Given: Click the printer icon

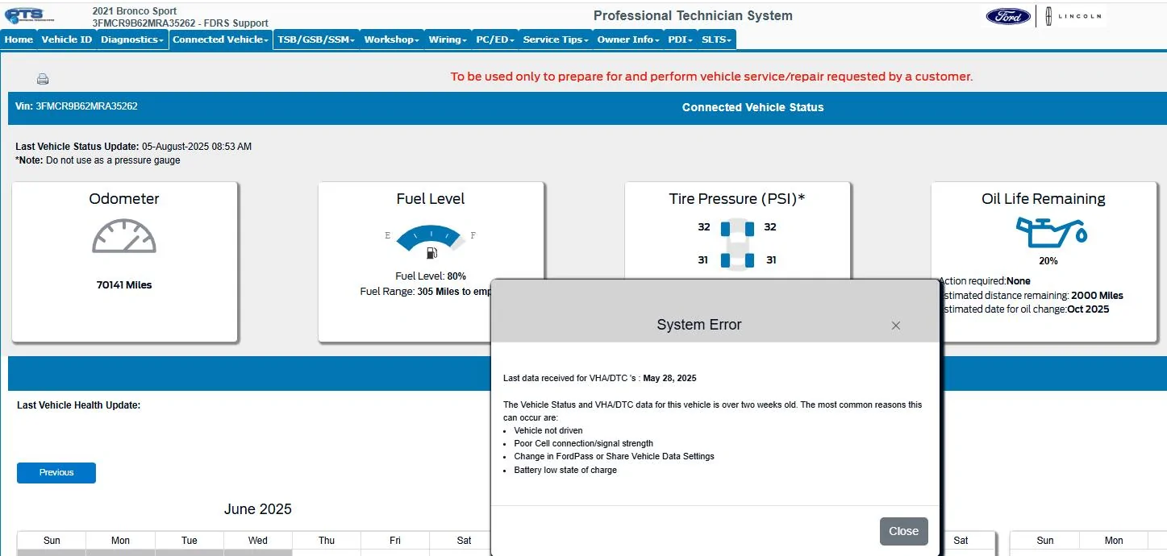Looking at the screenshot, I should [43, 79].
